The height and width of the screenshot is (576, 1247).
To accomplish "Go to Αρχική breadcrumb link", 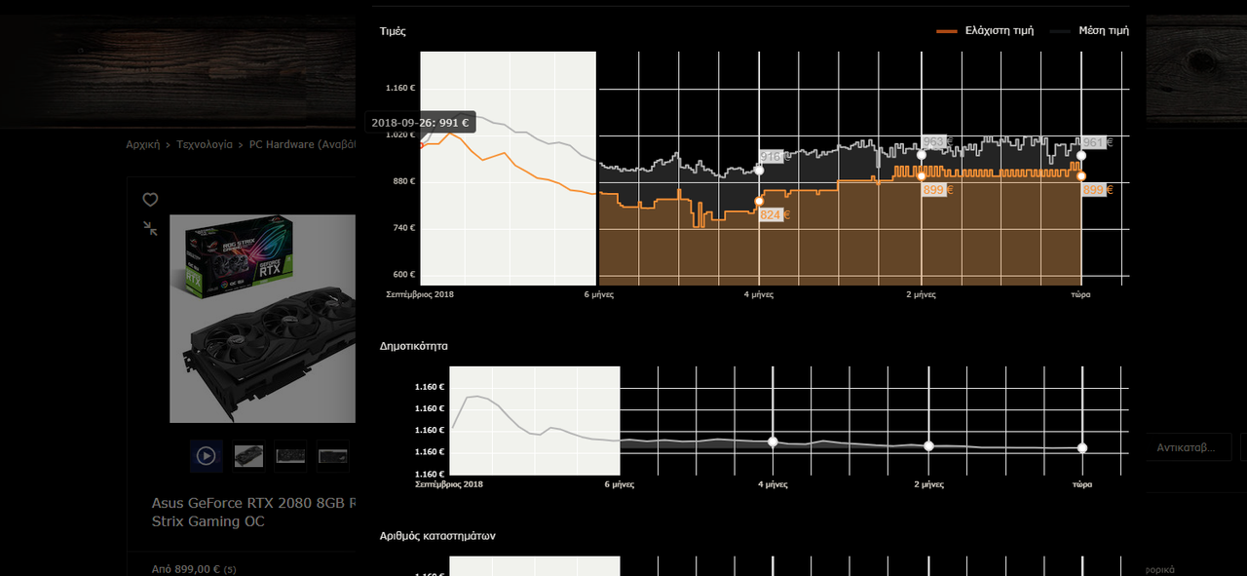I will 142,144.
